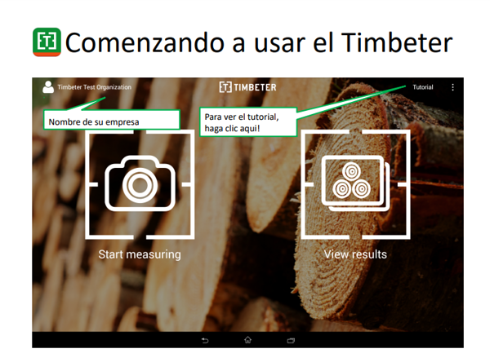Click the Start measuring label
The image size is (490, 362).
click(x=140, y=254)
